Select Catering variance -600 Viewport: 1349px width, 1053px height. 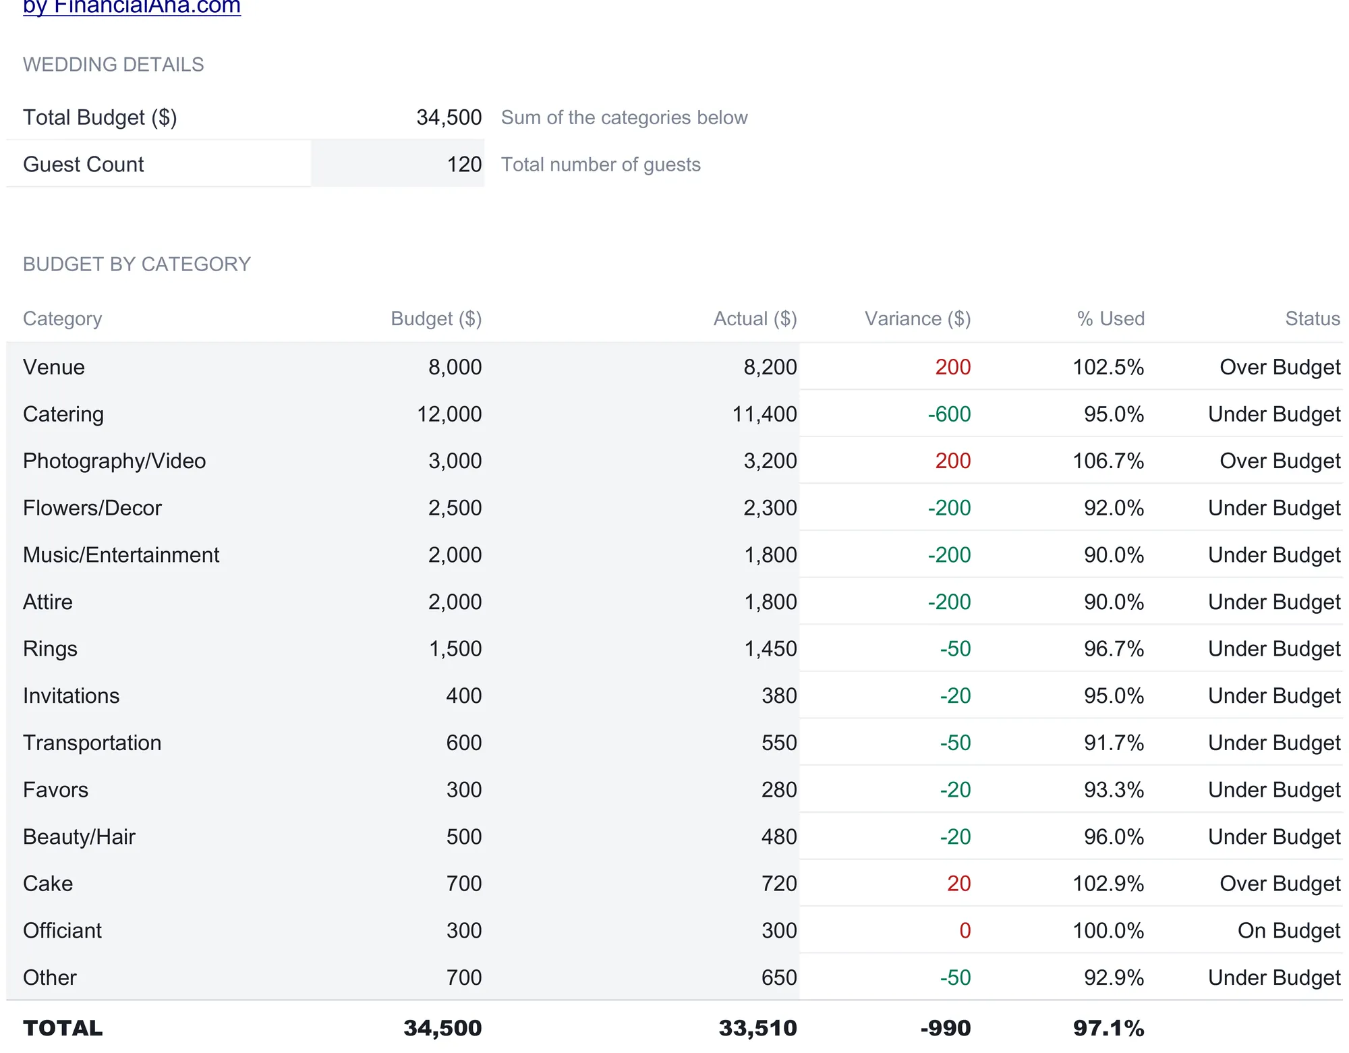coord(949,414)
